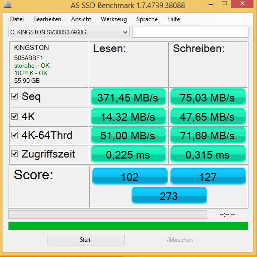257x257 pixels.
Task: Toggle the 4K test checkbox
Action: (14, 116)
